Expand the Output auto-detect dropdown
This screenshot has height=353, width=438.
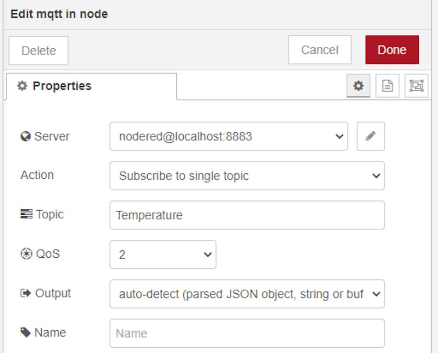(247, 294)
